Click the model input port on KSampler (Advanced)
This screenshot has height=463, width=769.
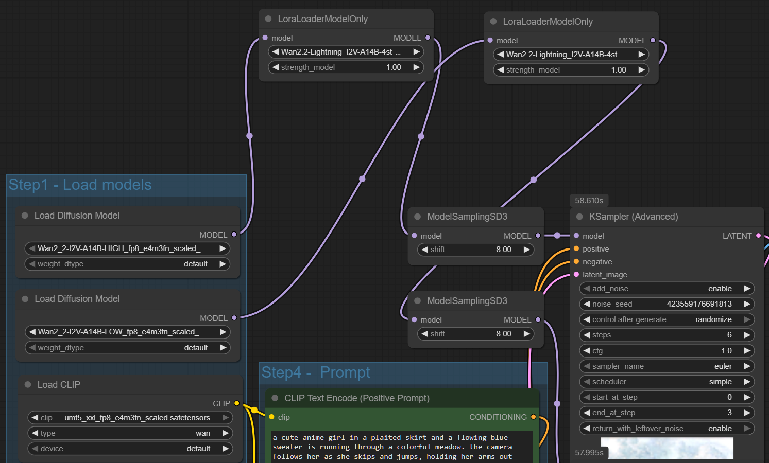[x=576, y=236]
